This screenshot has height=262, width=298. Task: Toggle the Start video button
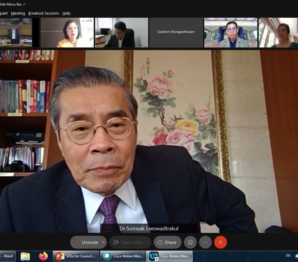click(128, 242)
